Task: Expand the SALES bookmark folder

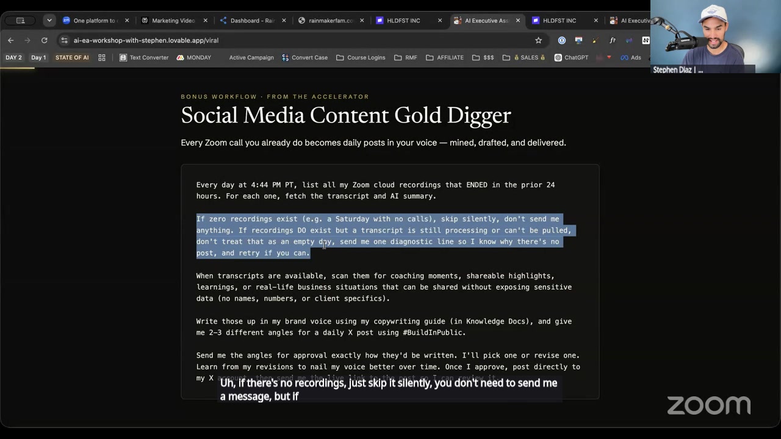Action: [x=524, y=57]
